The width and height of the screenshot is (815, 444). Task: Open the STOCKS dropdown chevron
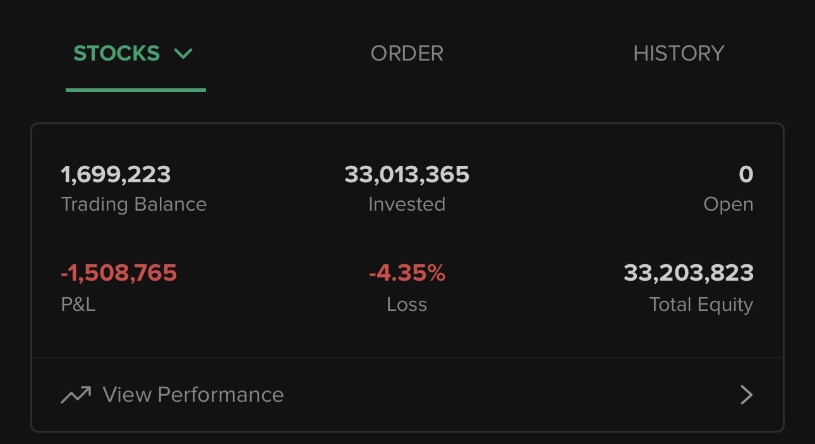pos(183,54)
